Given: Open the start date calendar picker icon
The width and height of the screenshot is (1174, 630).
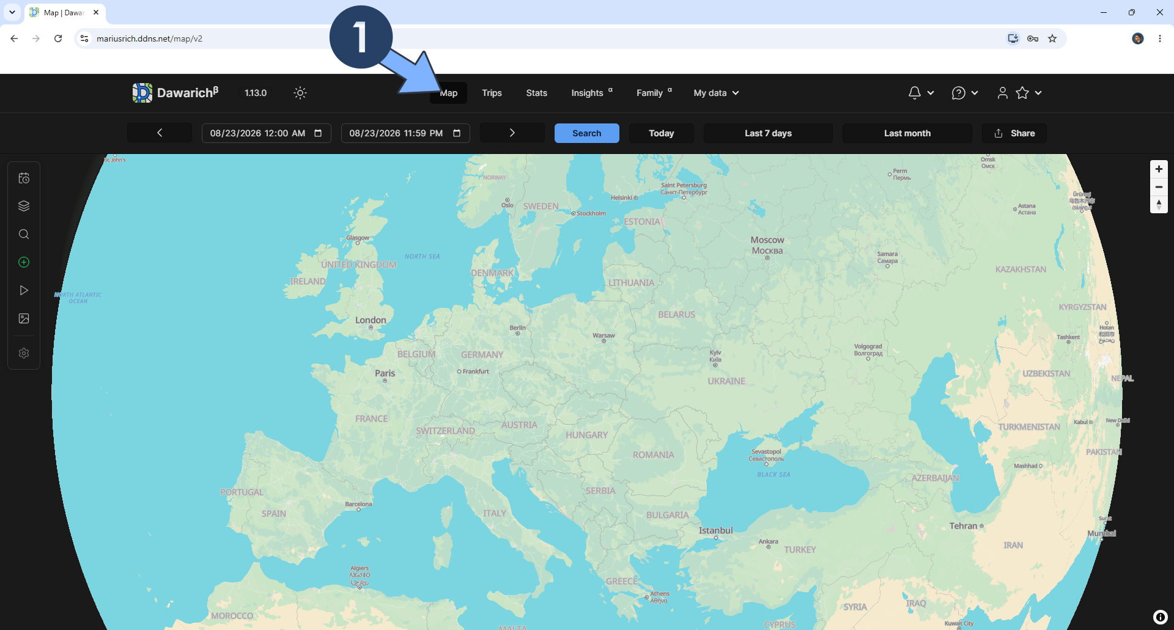Looking at the screenshot, I should (318, 133).
